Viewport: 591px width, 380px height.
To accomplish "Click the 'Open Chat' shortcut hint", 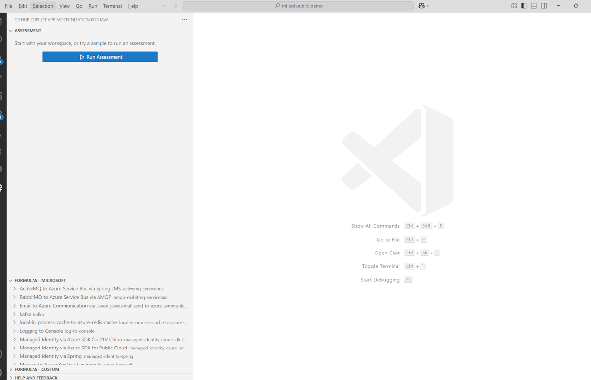I will [387, 253].
